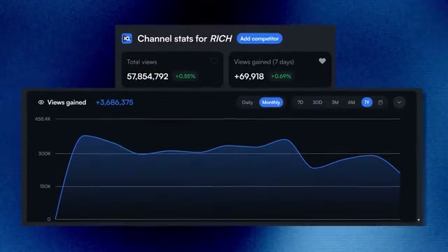Click the +0.55% change badge
This screenshot has height=252, width=448.
coord(185,76)
